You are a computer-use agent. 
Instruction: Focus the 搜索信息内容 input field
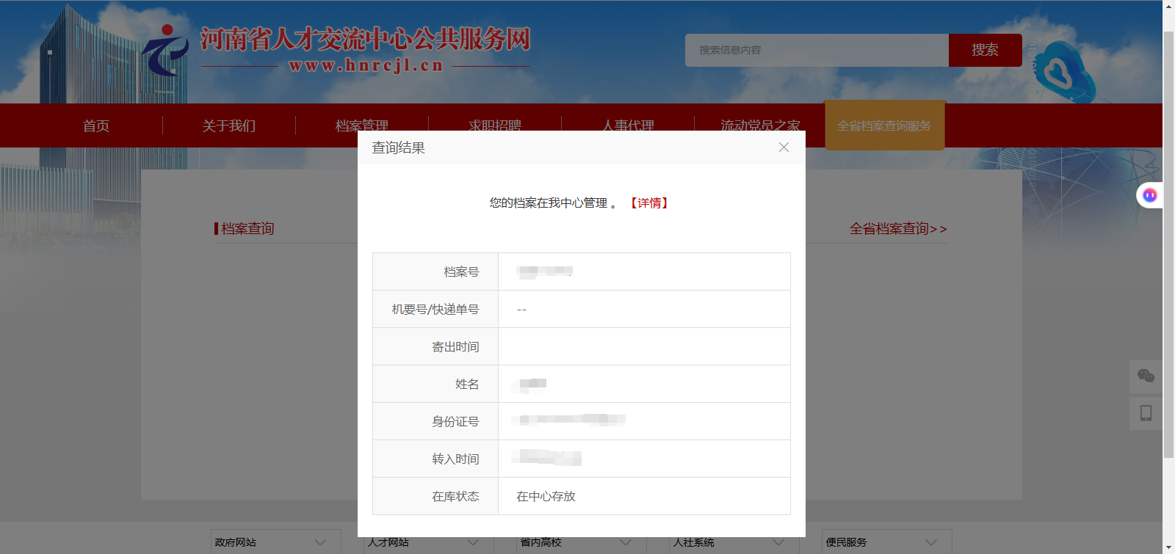[x=817, y=50]
